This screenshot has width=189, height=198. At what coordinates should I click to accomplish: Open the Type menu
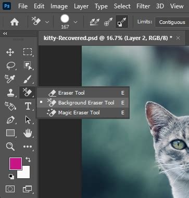point(101,6)
